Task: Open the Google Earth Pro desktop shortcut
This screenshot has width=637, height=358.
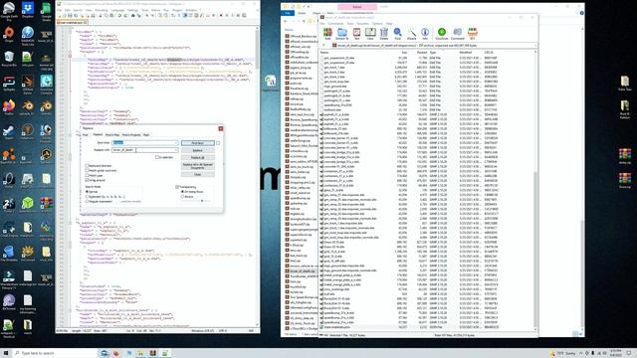Action: click(x=9, y=11)
